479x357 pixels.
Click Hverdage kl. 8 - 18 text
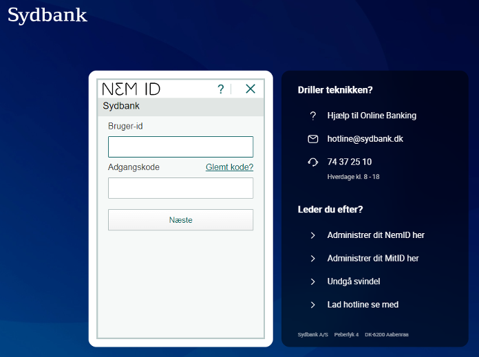point(353,177)
